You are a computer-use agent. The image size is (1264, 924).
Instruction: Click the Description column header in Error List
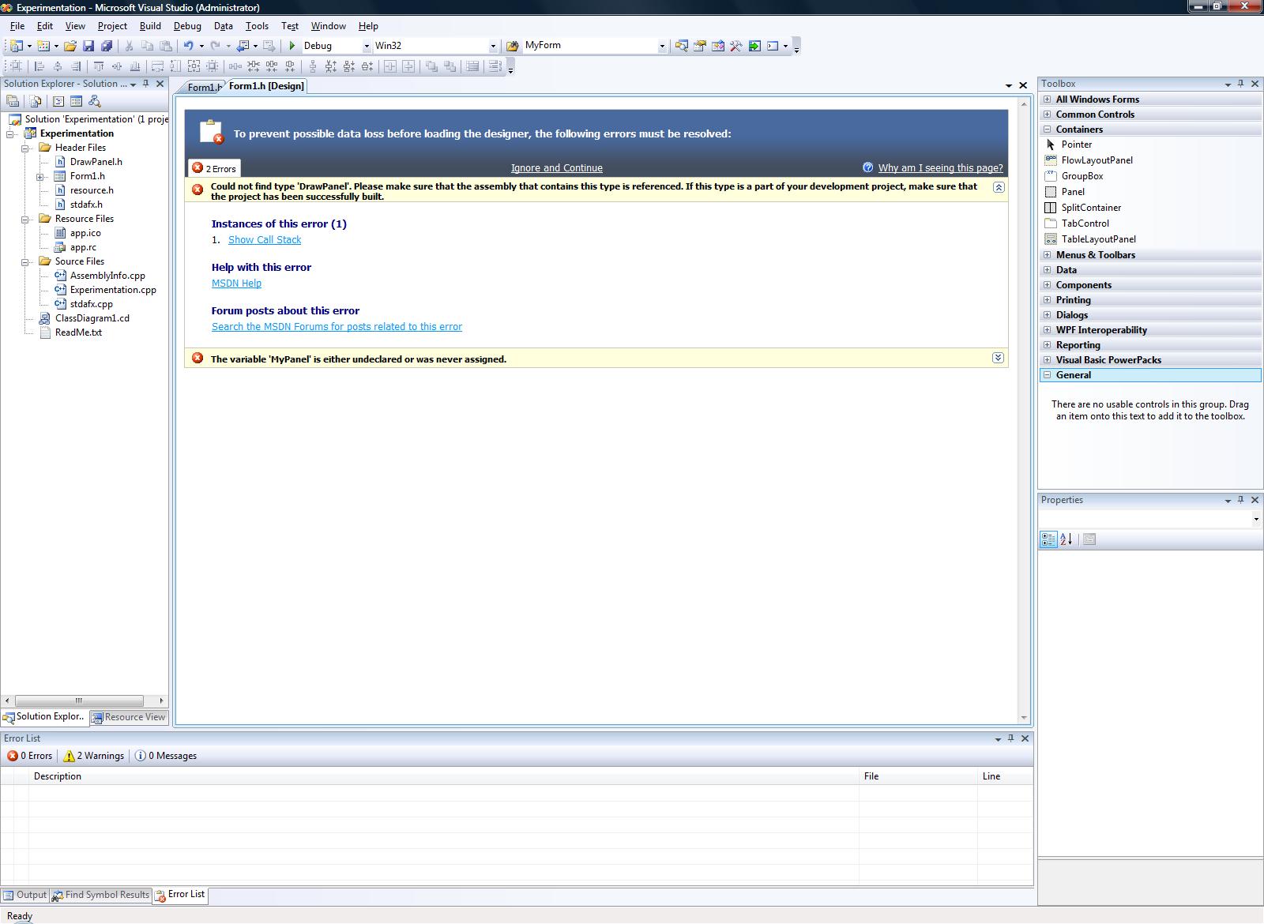pyautogui.click(x=444, y=776)
